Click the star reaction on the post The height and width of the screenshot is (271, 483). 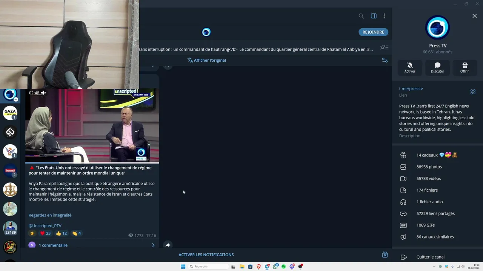coord(32,233)
